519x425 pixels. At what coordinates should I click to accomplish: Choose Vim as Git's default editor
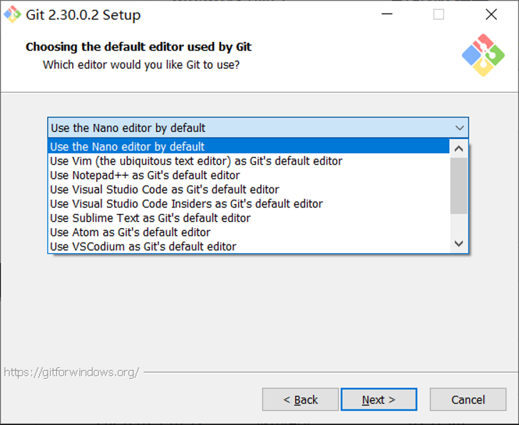pyautogui.click(x=196, y=161)
